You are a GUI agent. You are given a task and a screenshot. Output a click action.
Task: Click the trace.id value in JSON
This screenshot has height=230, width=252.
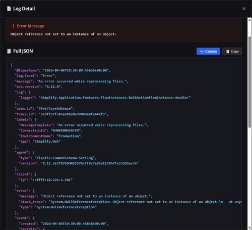[x=74, y=114]
